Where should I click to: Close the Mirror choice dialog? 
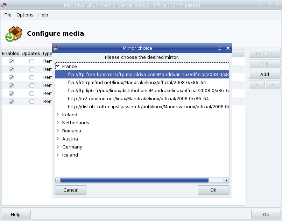coord(228,48)
